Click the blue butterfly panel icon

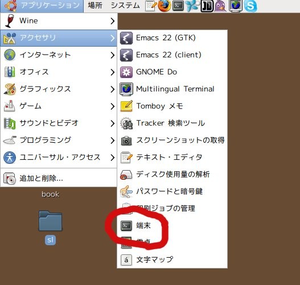pyautogui.click(x=192, y=6)
